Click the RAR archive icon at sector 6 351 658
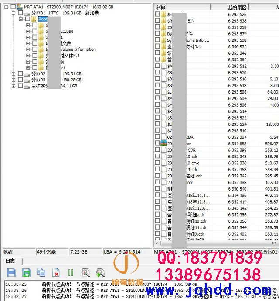This screenshot has height=301, width=279. [163, 144]
